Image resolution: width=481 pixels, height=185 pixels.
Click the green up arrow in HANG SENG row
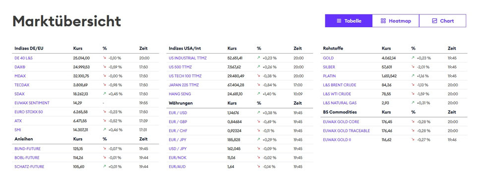[258, 94]
